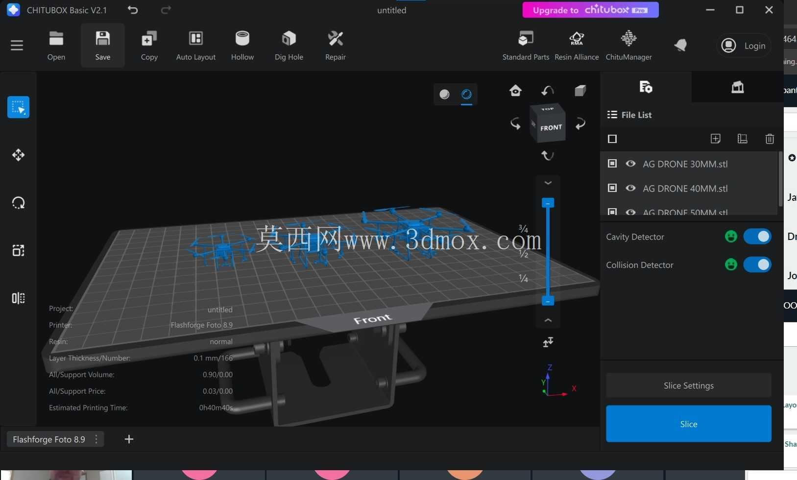This screenshot has height=480, width=797.
Task: Select AG DRONE 40MM.stl file name
Action: pyautogui.click(x=685, y=189)
